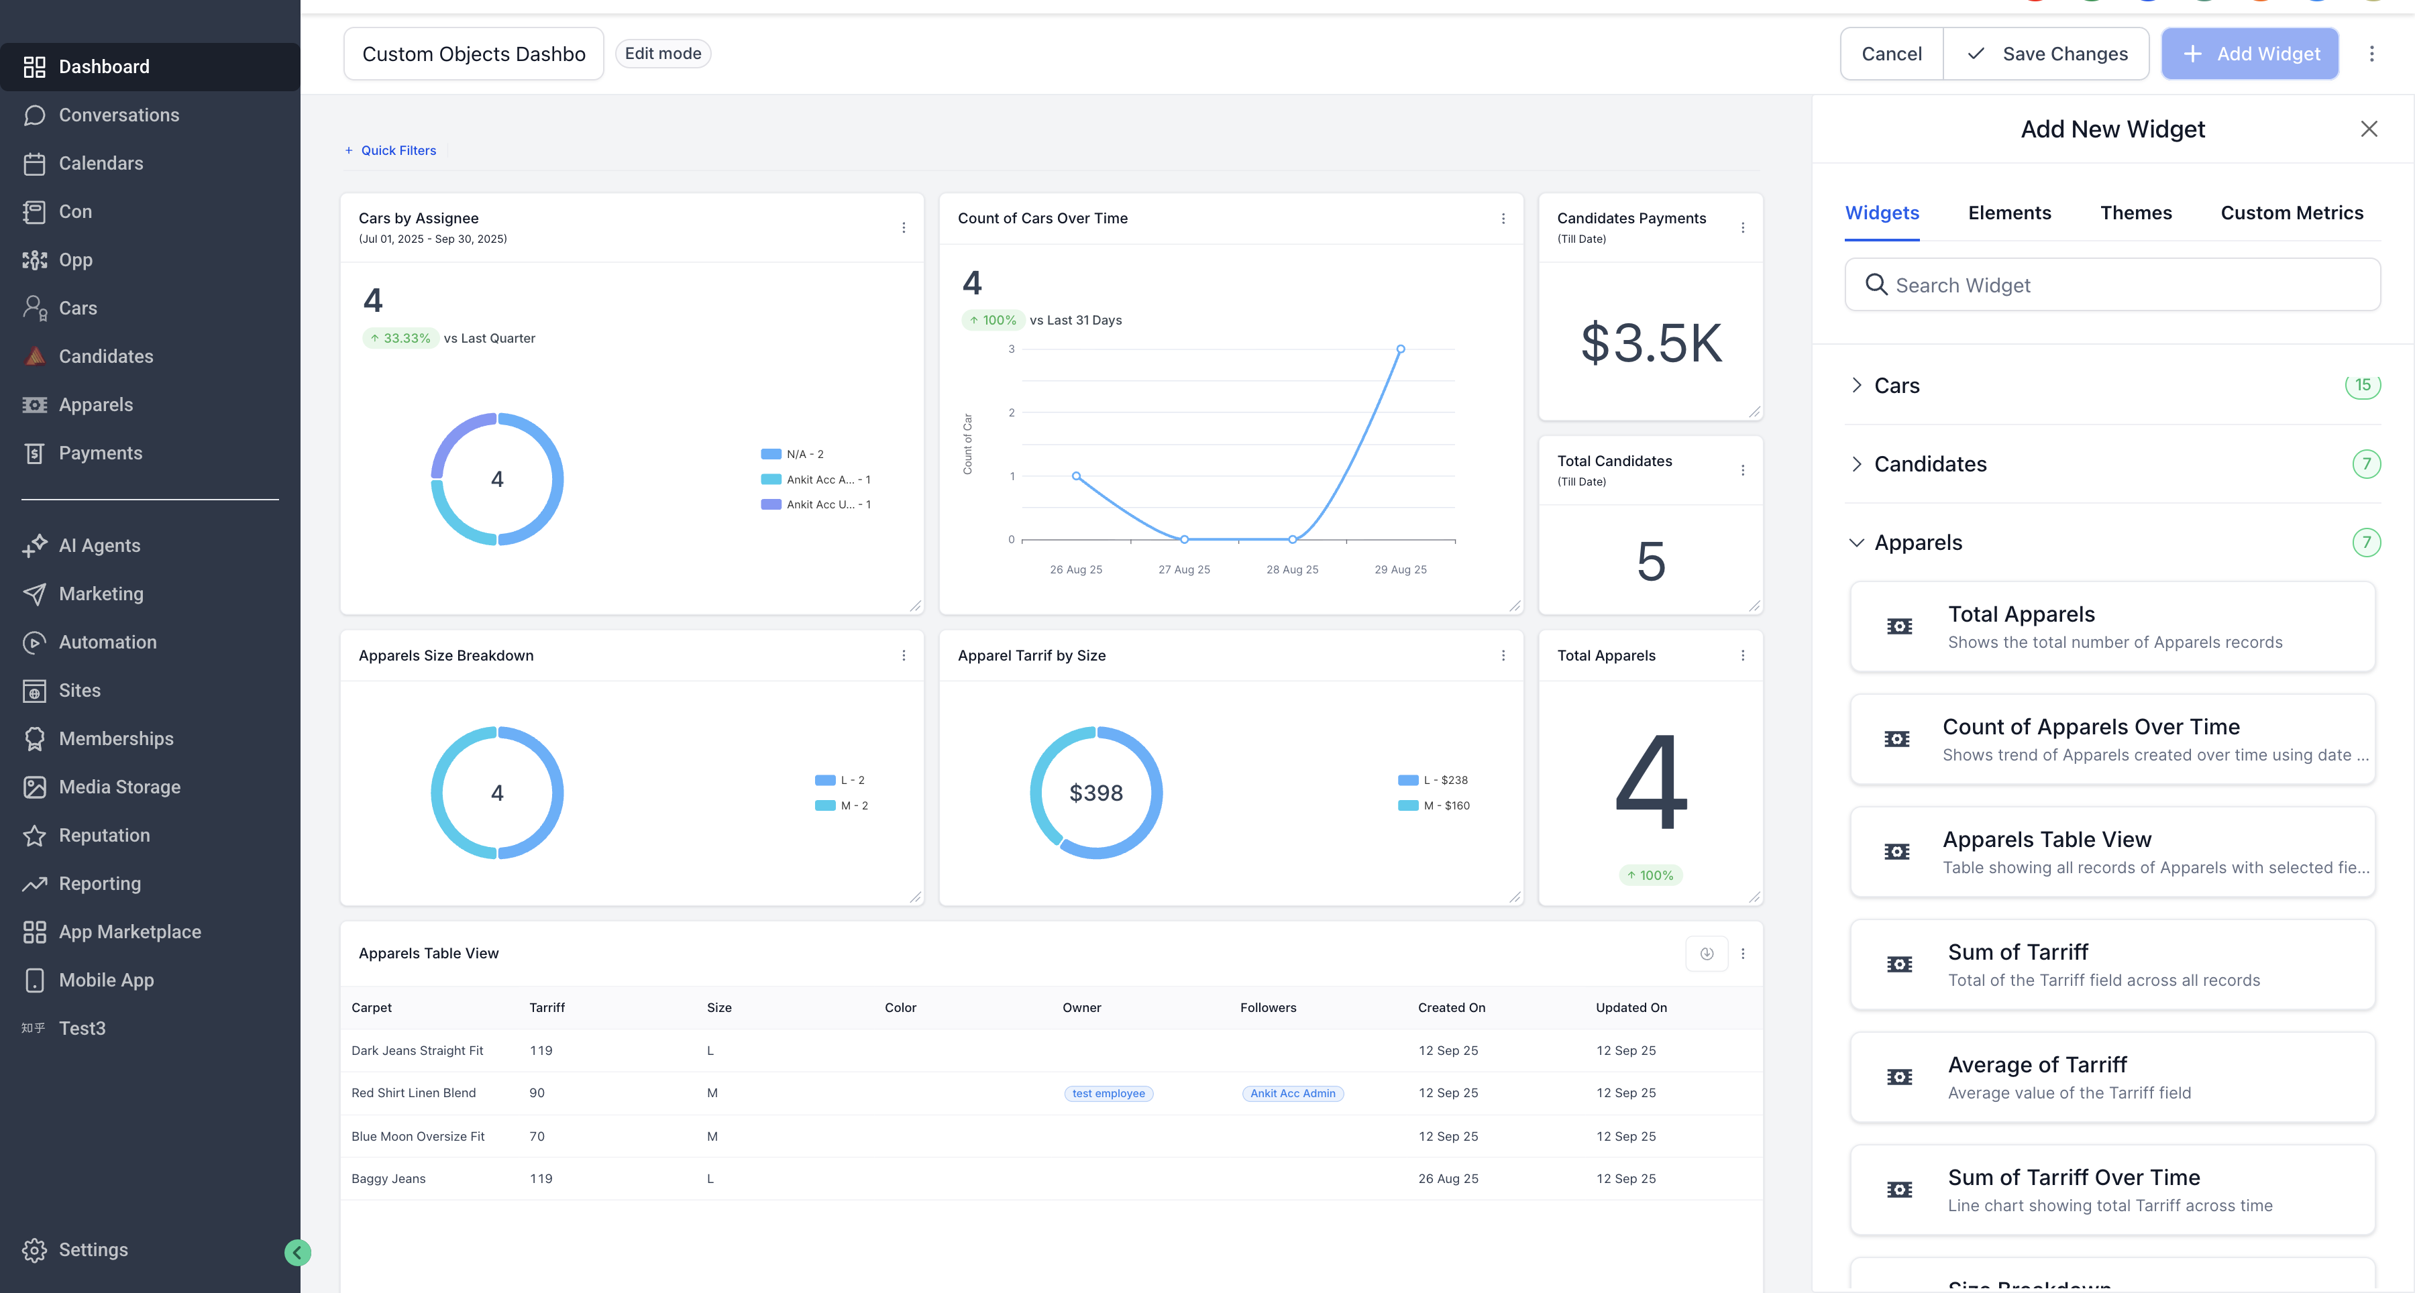Switch to the Elements tab
Viewport: 2415px width, 1293px height.
pos(2009,213)
